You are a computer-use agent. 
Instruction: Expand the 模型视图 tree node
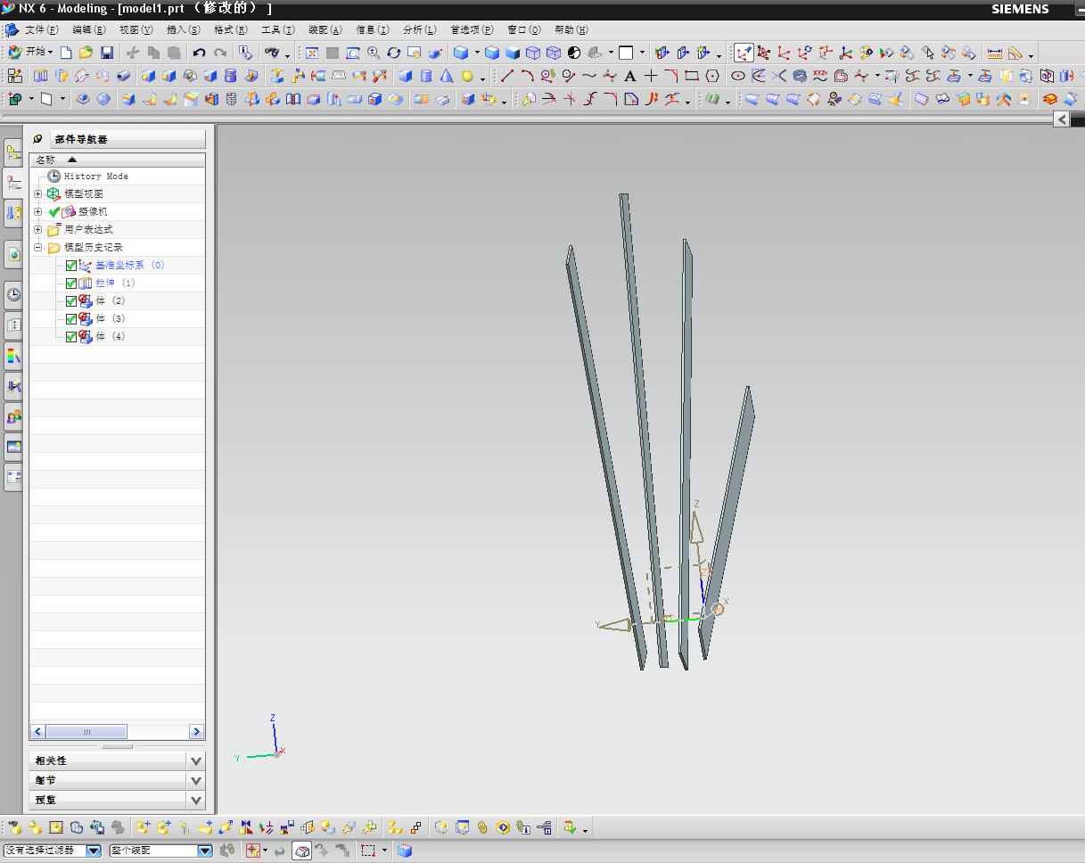pos(38,193)
